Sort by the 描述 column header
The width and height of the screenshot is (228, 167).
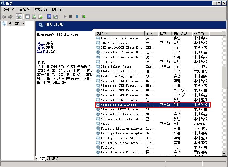pyautogui.click(x=151, y=34)
